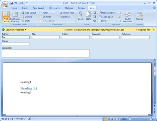This screenshot has height=121, width=157.
Task: Click 'Words: 6' in status bar
Action: coord(21,119)
